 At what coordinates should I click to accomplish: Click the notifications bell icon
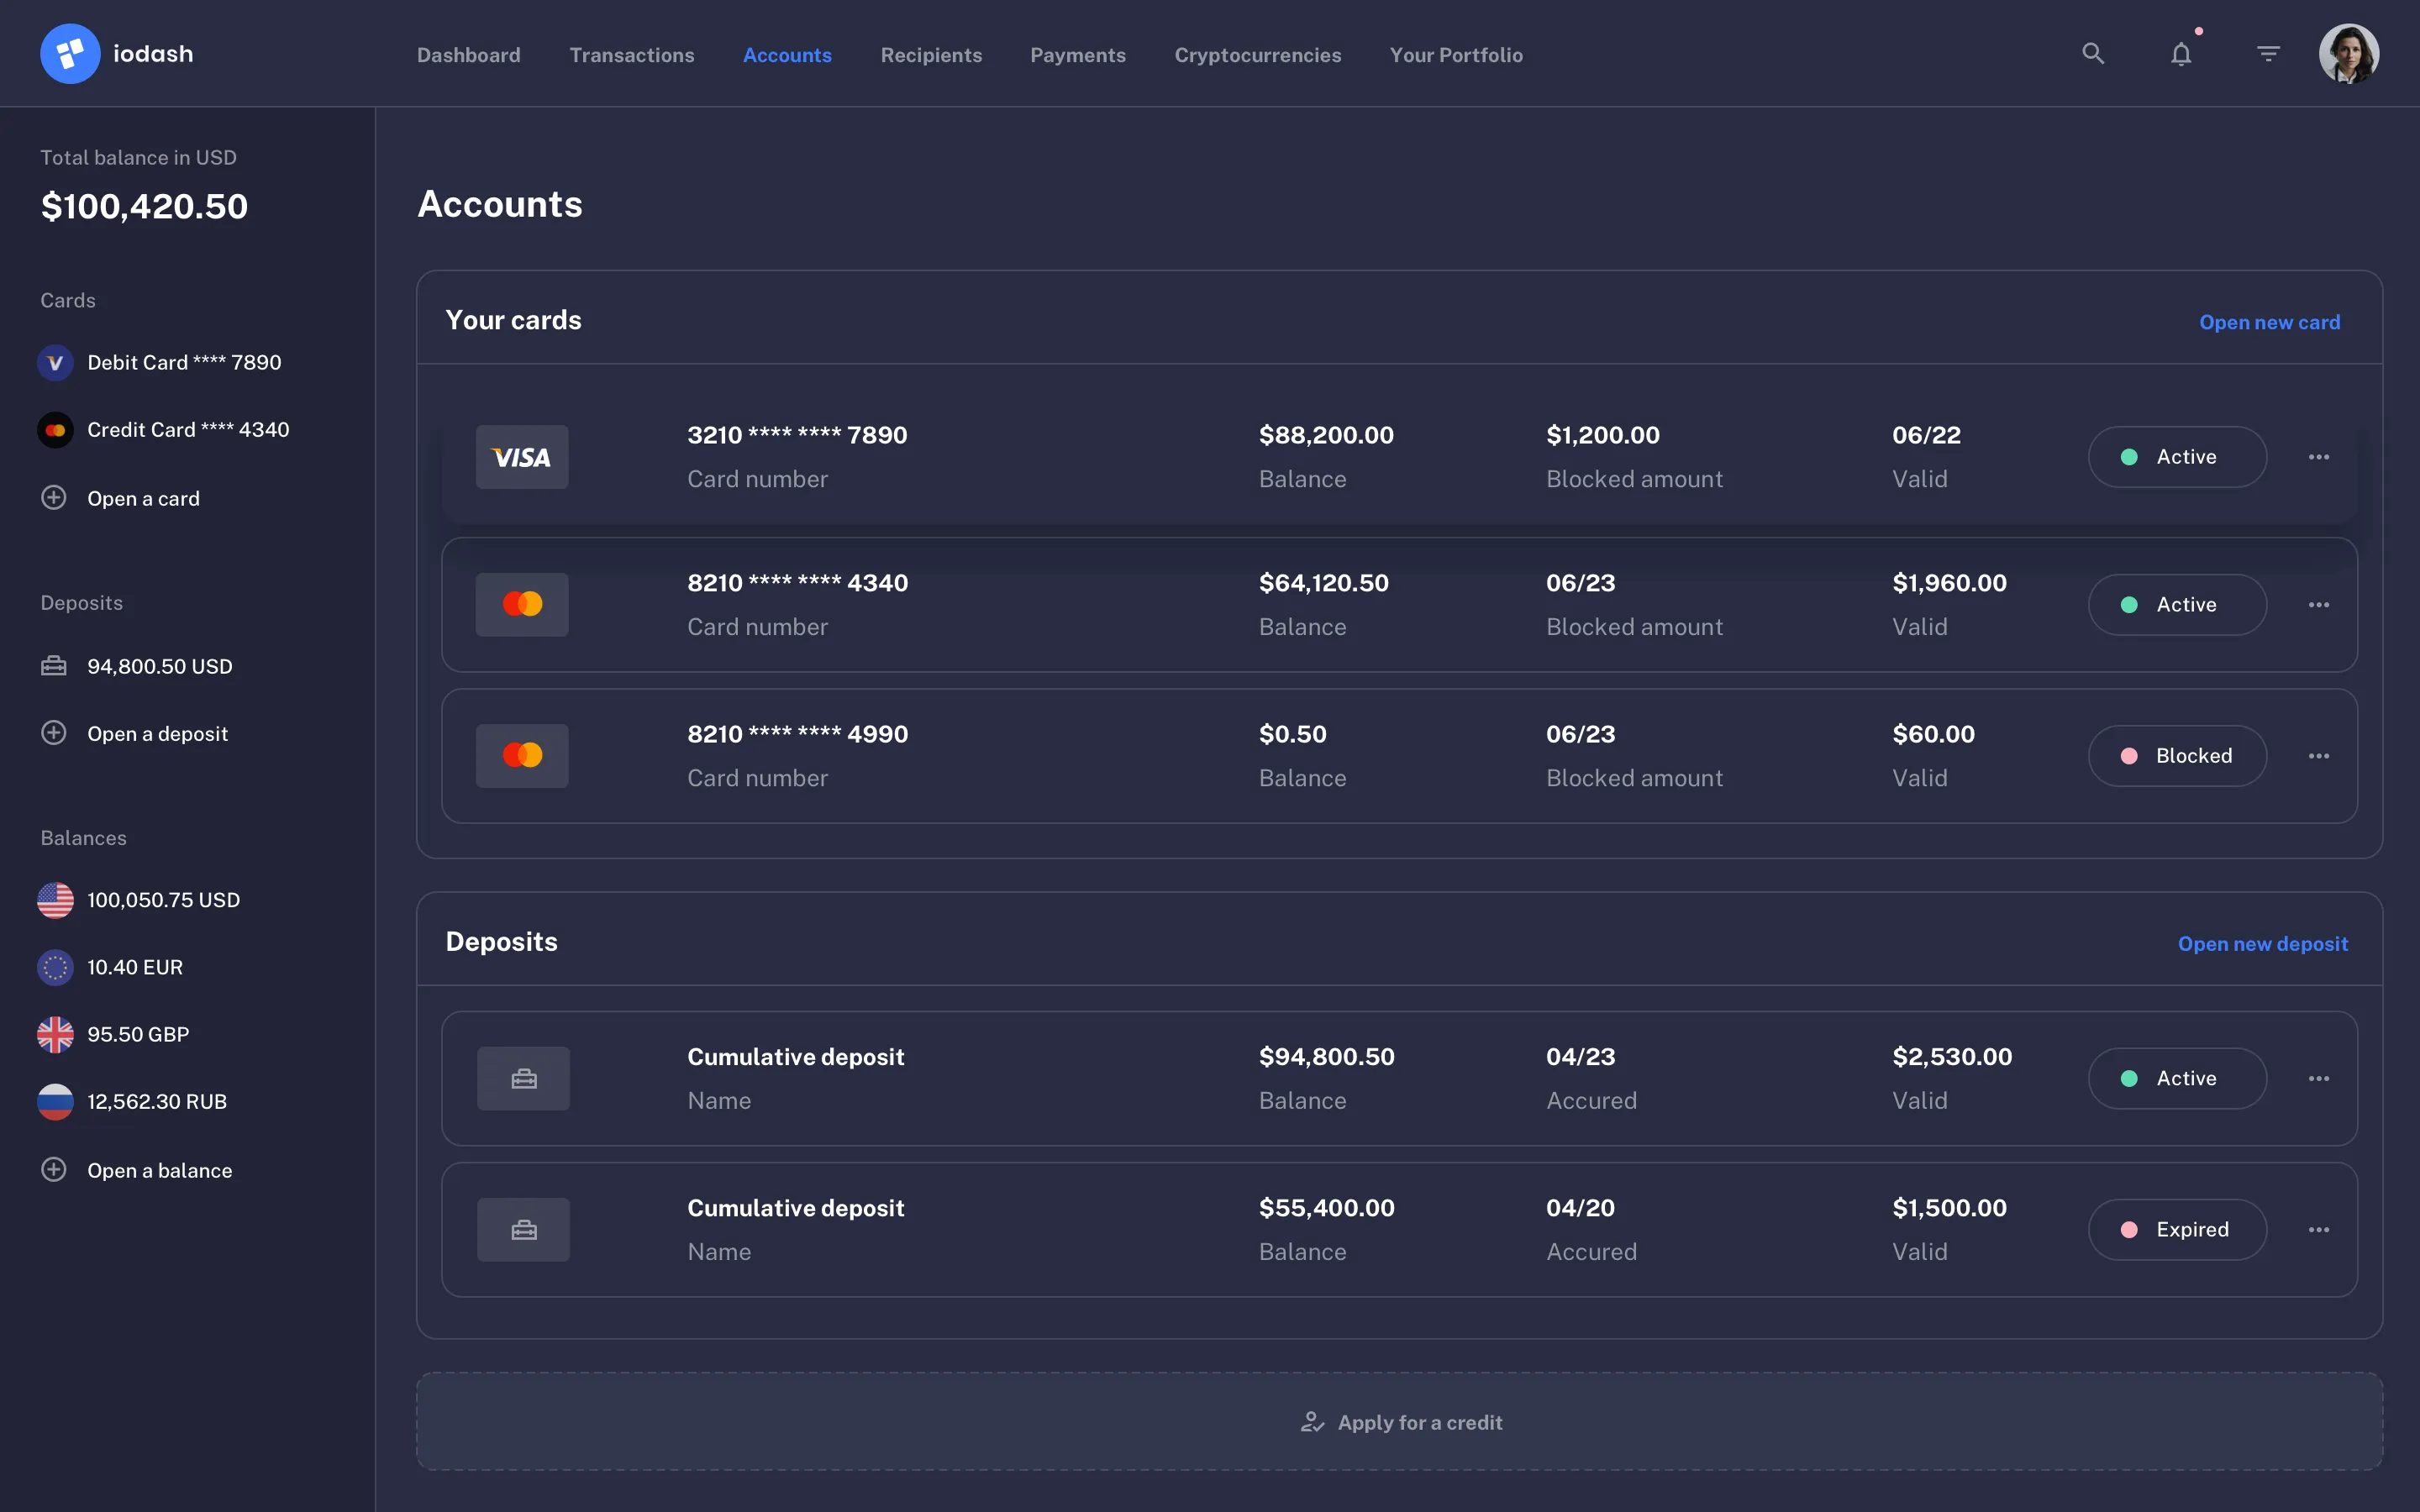point(2180,54)
